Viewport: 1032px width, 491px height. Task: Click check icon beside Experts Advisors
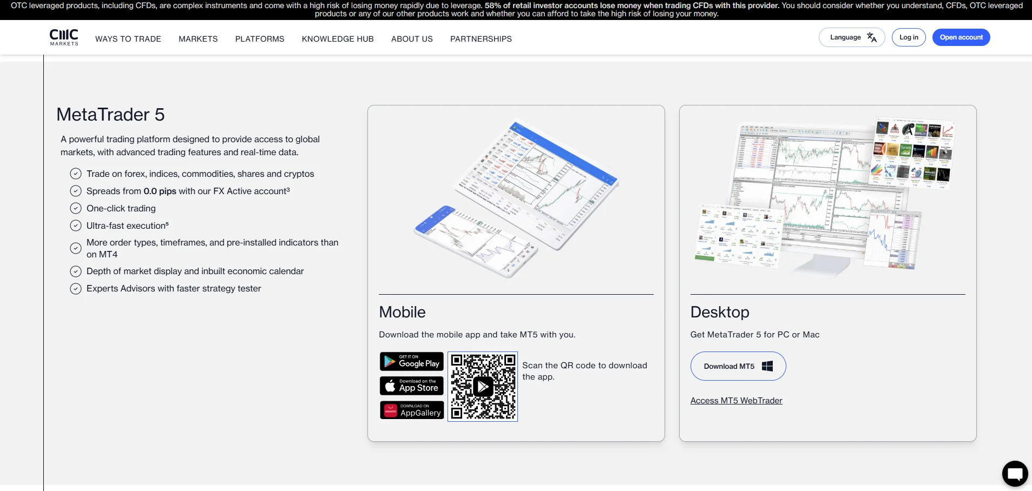[76, 288]
